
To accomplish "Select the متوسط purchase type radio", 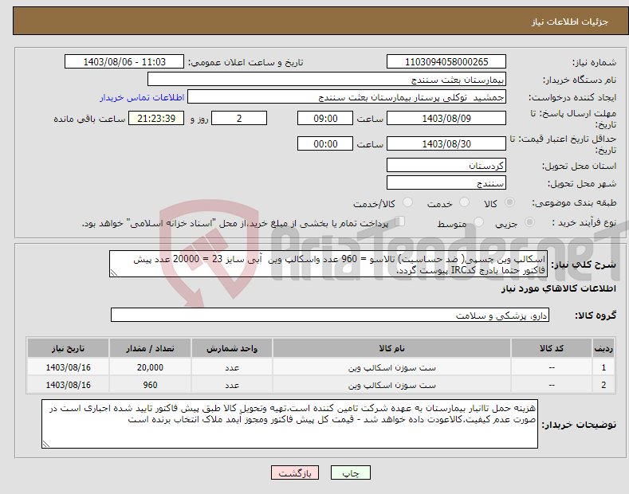I will point(478,222).
